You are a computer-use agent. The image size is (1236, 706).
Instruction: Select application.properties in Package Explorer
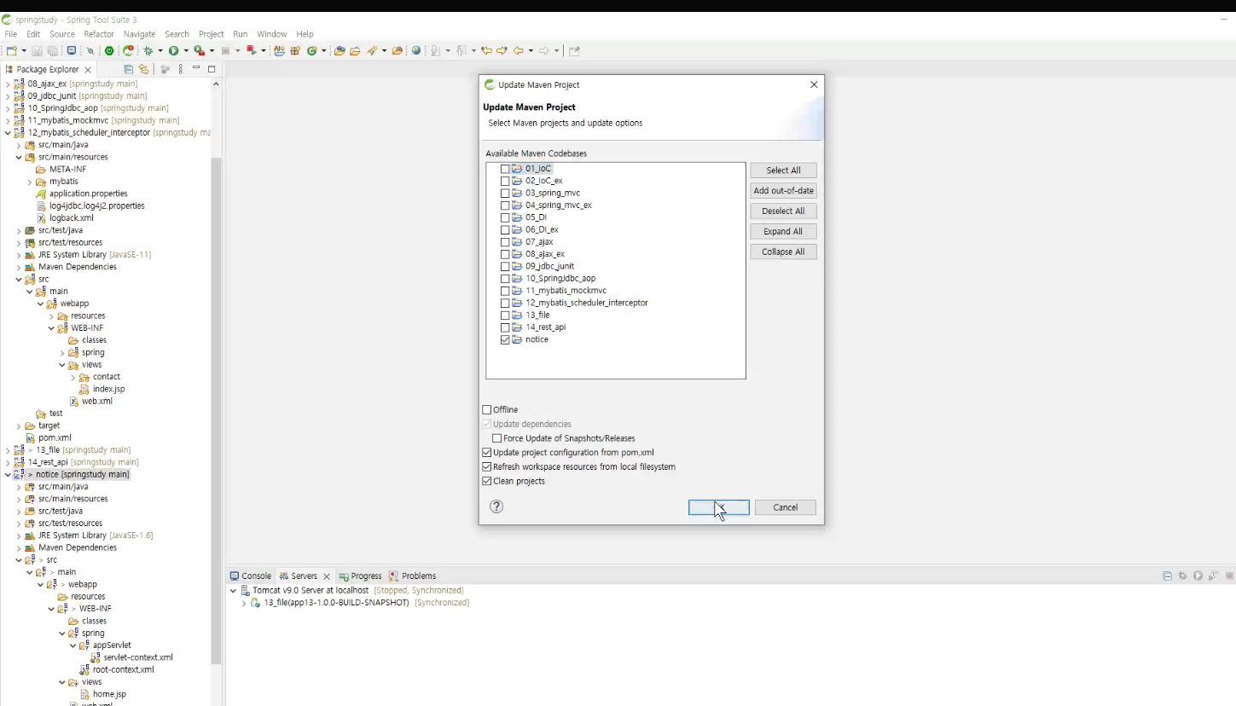click(x=88, y=194)
